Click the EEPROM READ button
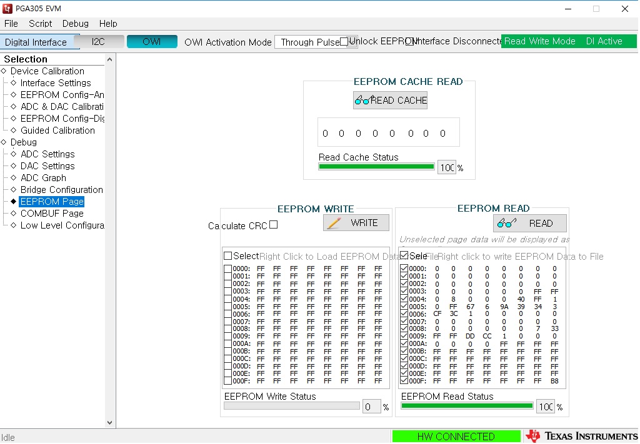640x444 pixels. 530,223
